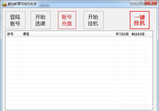Launch the red 一键挂机 one-click button
Screen dimensions: 159x111
click(140, 20)
